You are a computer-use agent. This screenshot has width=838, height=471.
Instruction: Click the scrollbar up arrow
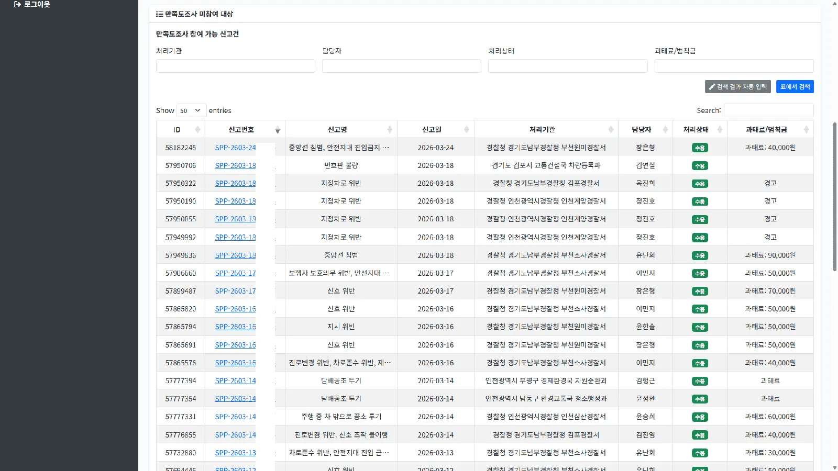tap(834, 3)
